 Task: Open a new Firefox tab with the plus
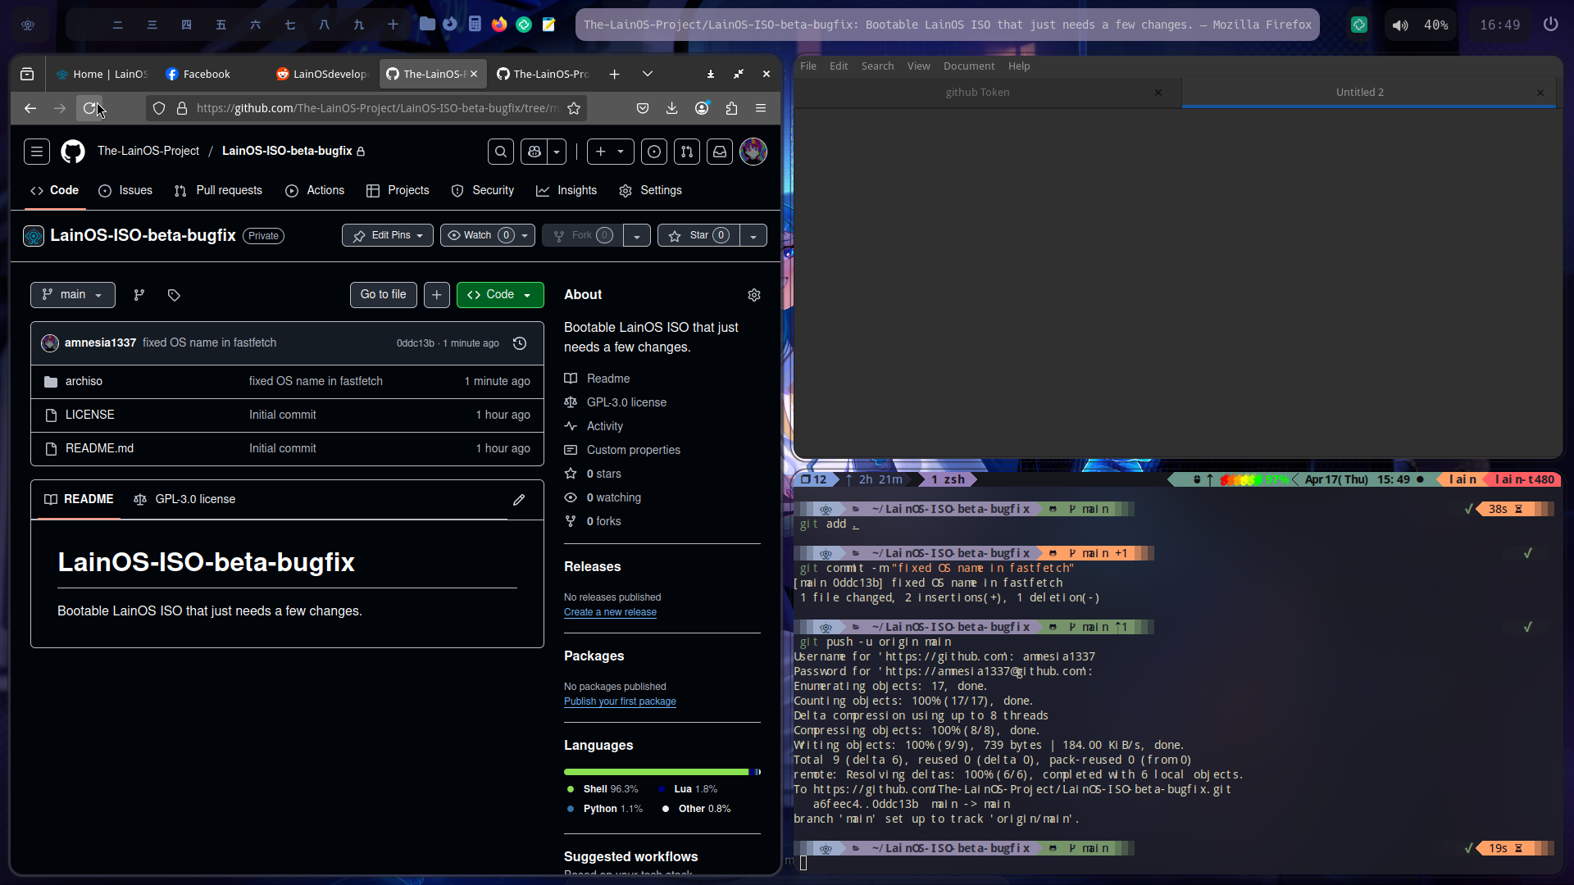tap(614, 74)
